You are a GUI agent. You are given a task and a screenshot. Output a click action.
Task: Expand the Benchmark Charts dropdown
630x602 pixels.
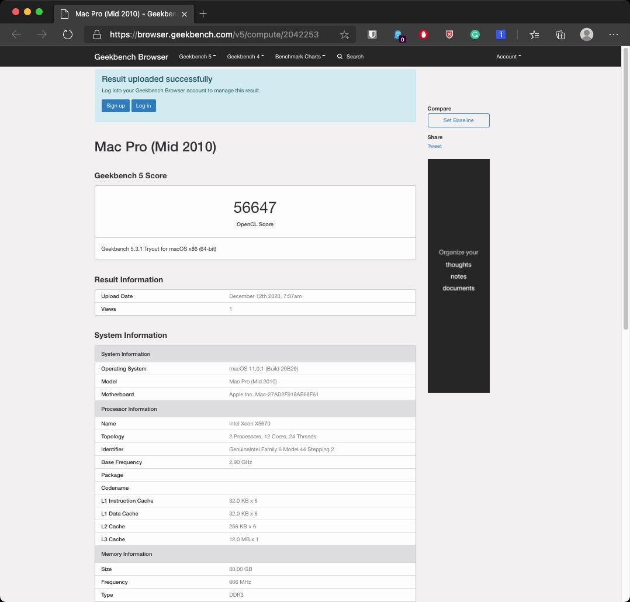coord(300,57)
